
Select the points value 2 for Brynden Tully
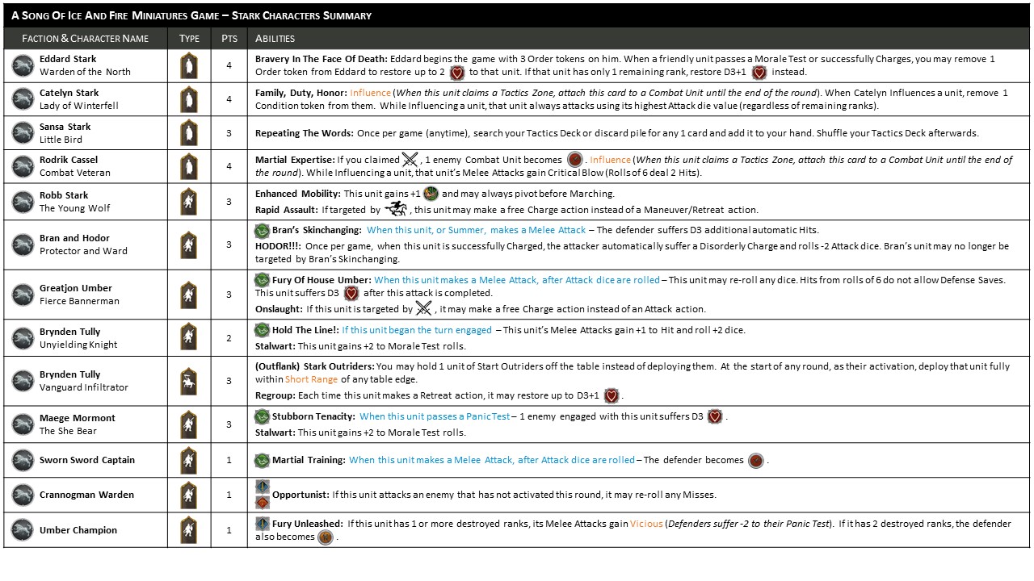point(229,337)
